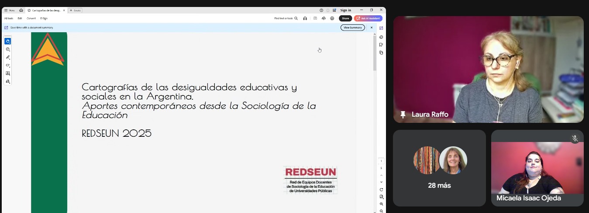Open the bookmarks panel icon
This screenshot has width=589, height=213.
tap(381, 45)
